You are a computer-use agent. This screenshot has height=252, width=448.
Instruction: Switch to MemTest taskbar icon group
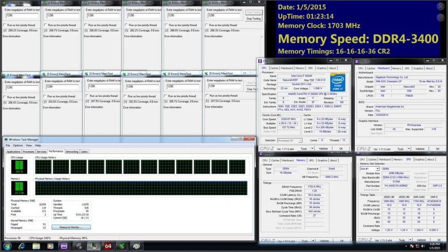tap(122, 246)
